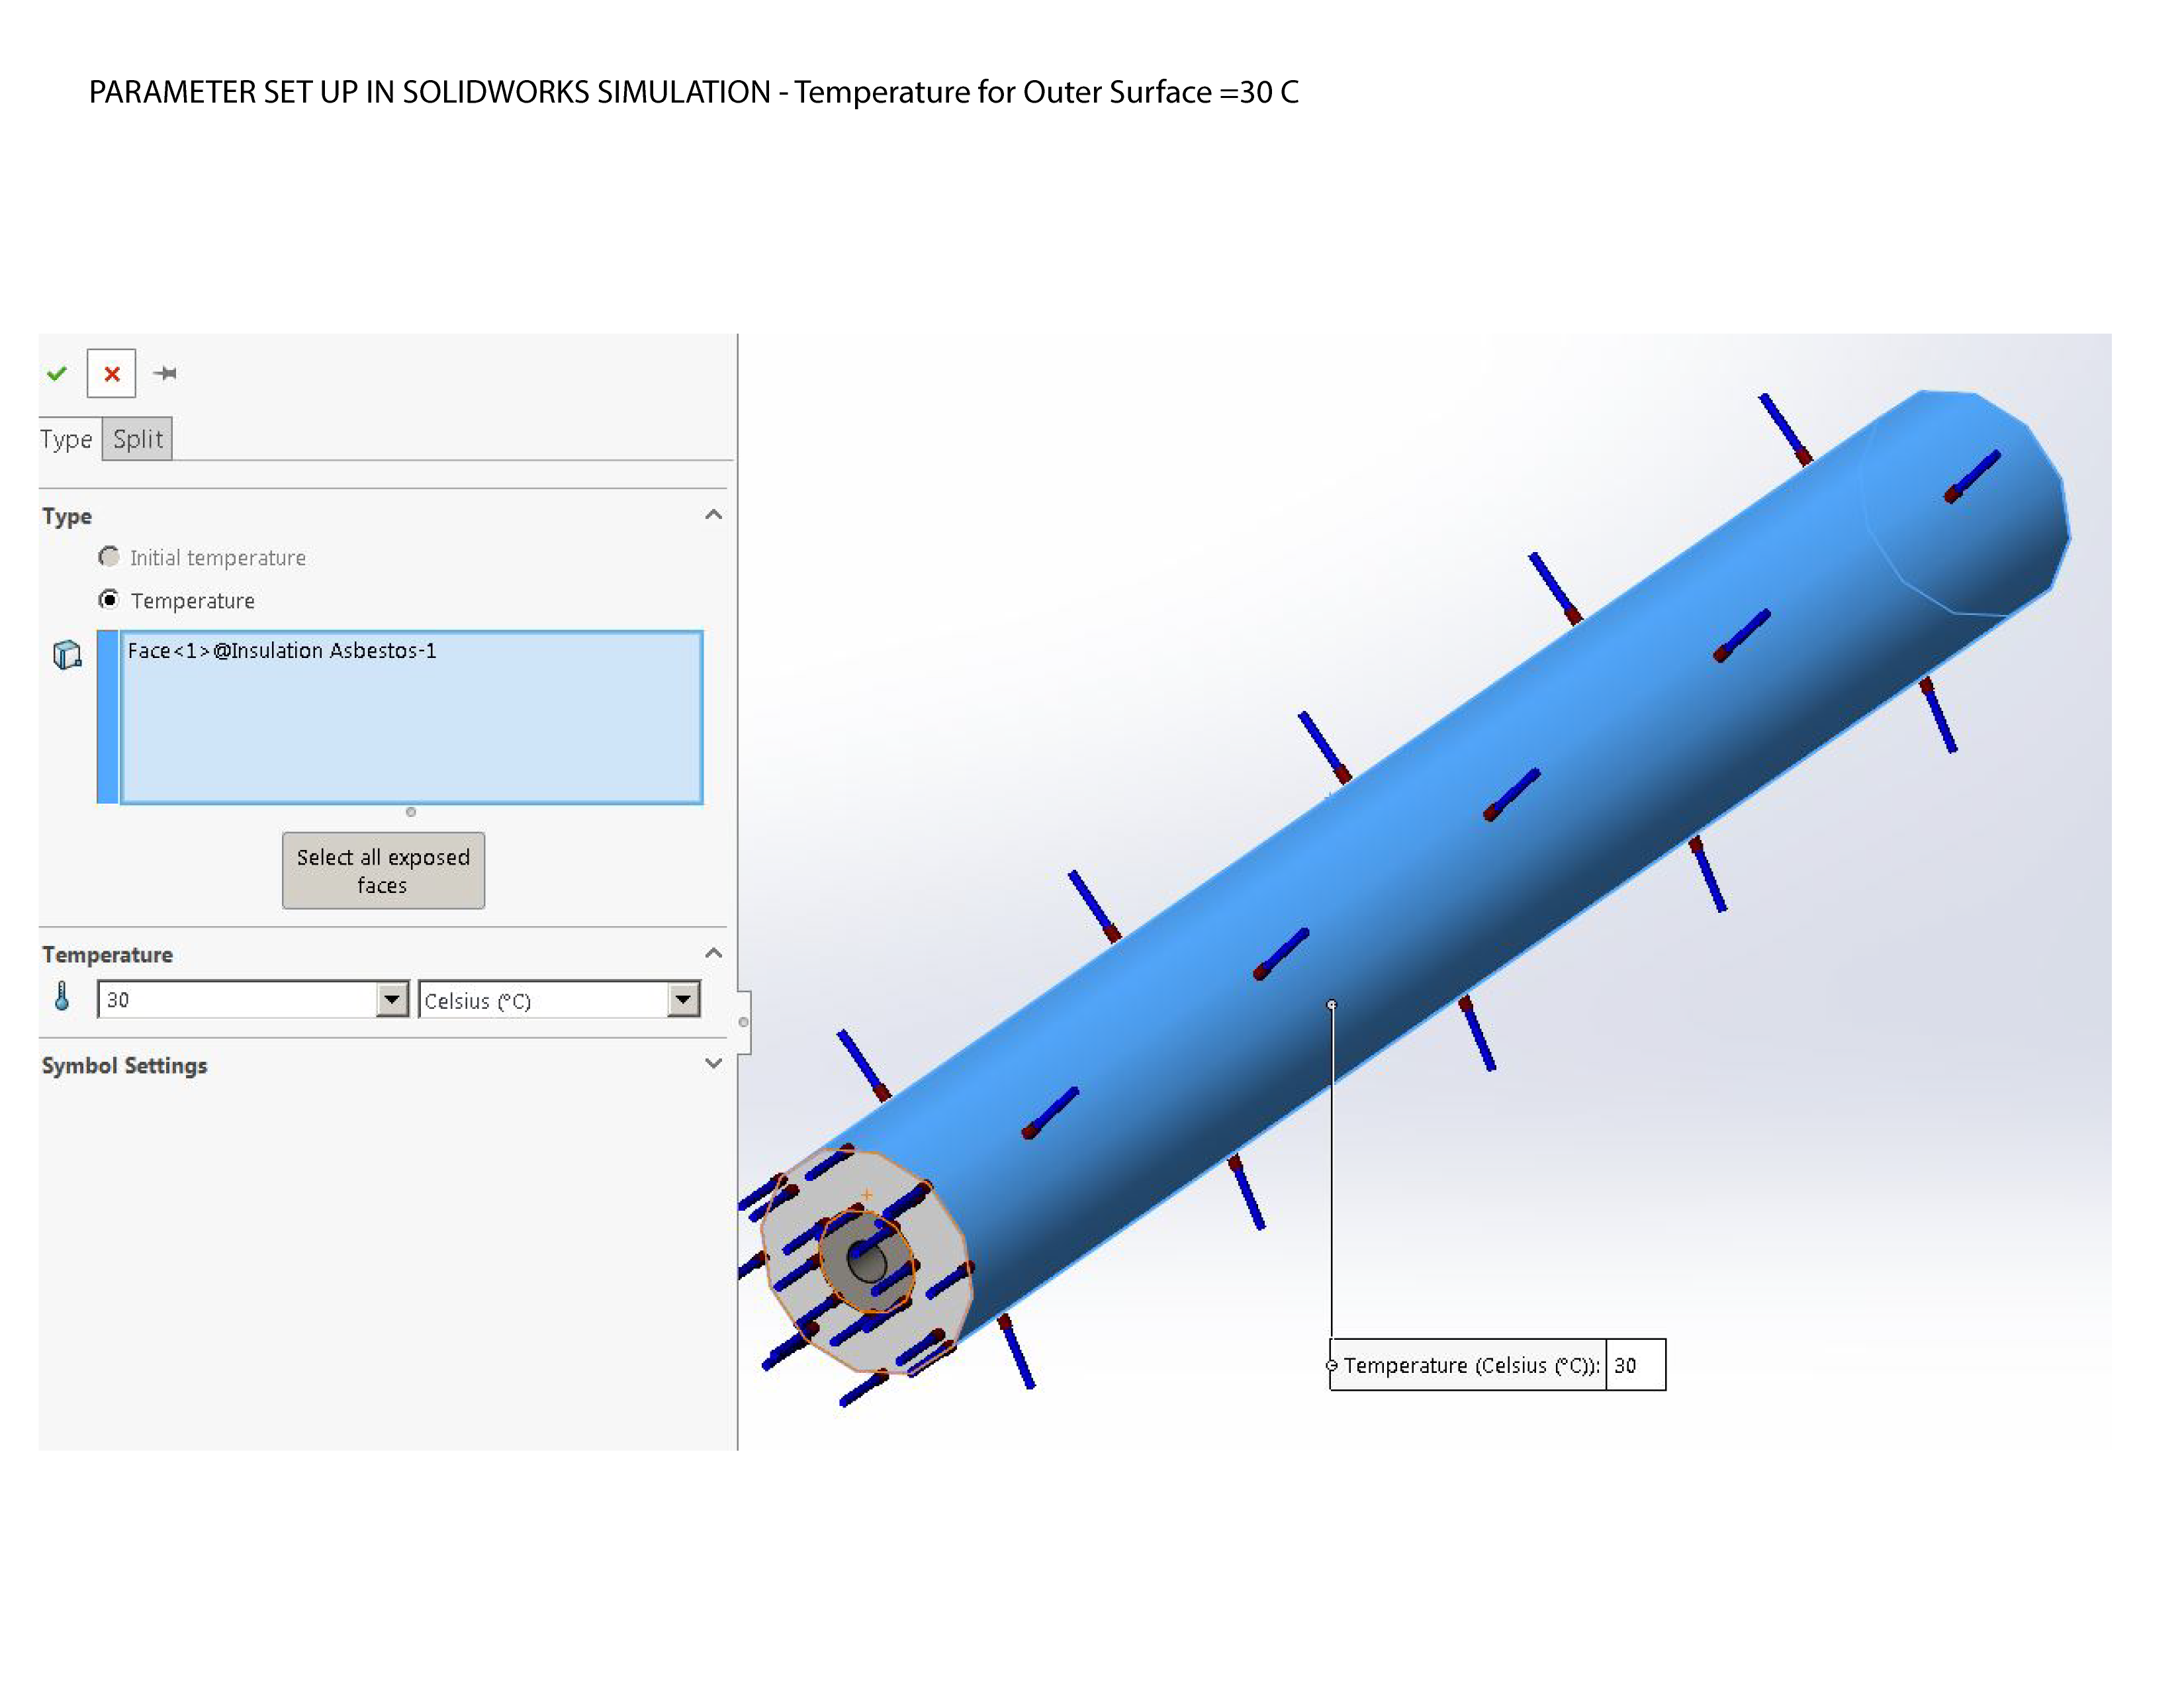Screen dimensions: 2184x1688
Task: Cancel with the red X icon
Action: [x=111, y=373]
